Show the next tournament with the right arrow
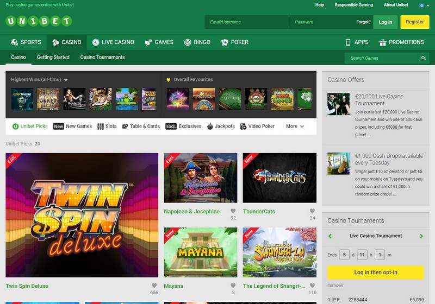The width and height of the screenshot is (435, 304). point(421,236)
